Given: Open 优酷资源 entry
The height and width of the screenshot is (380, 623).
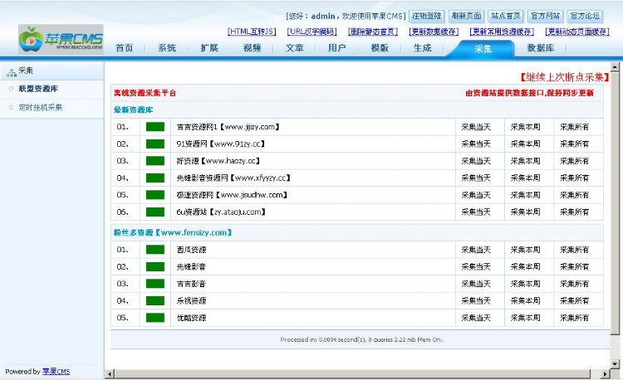Looking at the screenshot, I should (191, 318).
